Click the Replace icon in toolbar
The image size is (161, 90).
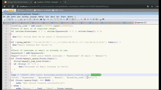44,19
